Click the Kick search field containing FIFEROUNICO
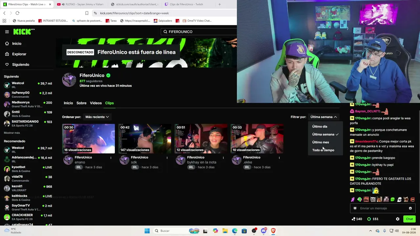The image size is (420, 236). coord(199,32)
